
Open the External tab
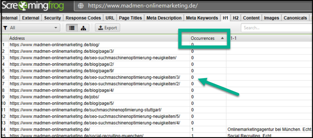pos(31,18)
